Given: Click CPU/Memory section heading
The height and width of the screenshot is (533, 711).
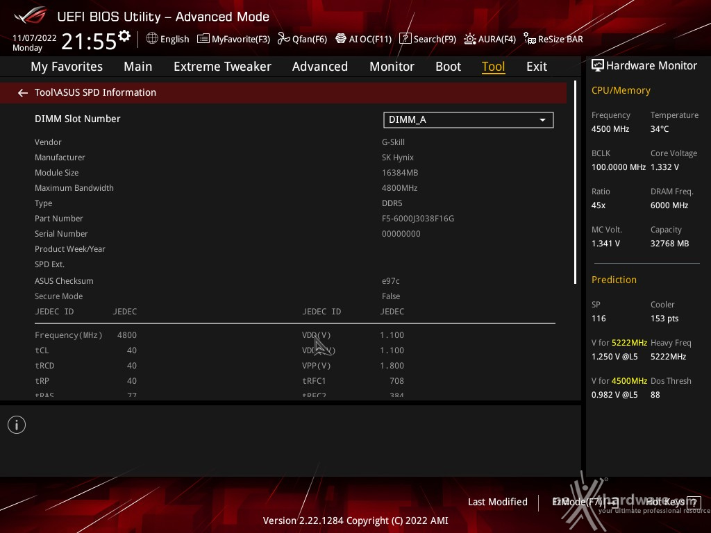Looking at the screenshot, I should pos(621,91).
